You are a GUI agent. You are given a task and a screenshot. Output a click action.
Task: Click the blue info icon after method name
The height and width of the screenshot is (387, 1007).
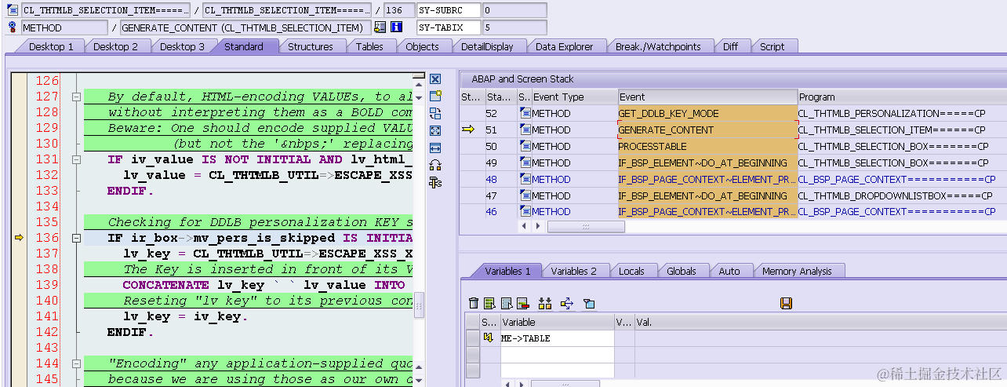[x=397, y=27]
